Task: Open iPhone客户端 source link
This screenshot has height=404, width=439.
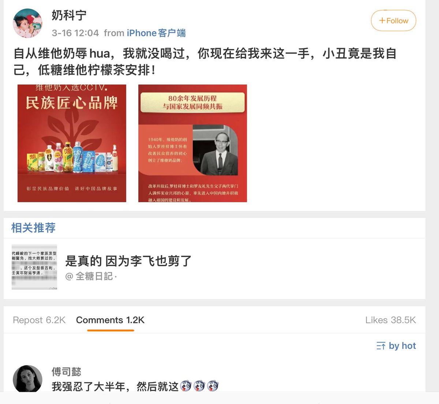Action: coord(156,33)
